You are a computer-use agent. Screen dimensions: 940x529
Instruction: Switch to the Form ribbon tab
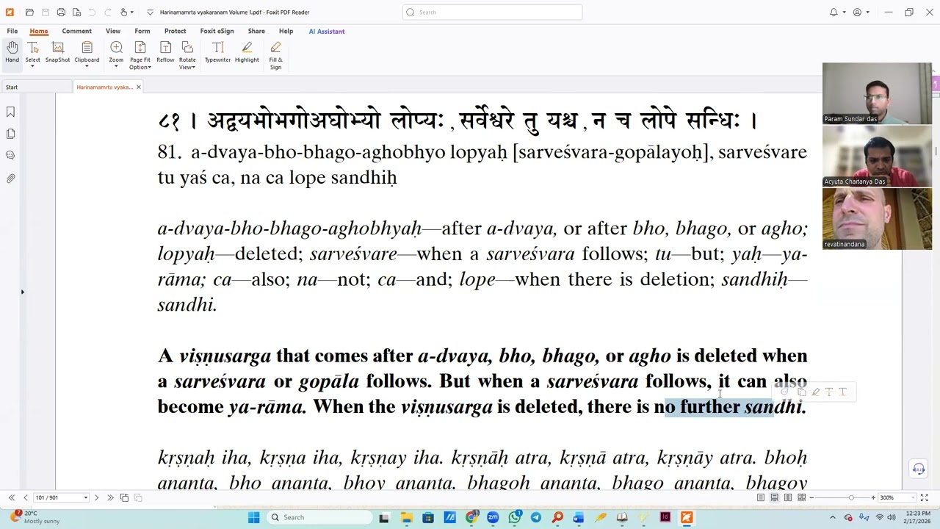(x=142, y=31)
